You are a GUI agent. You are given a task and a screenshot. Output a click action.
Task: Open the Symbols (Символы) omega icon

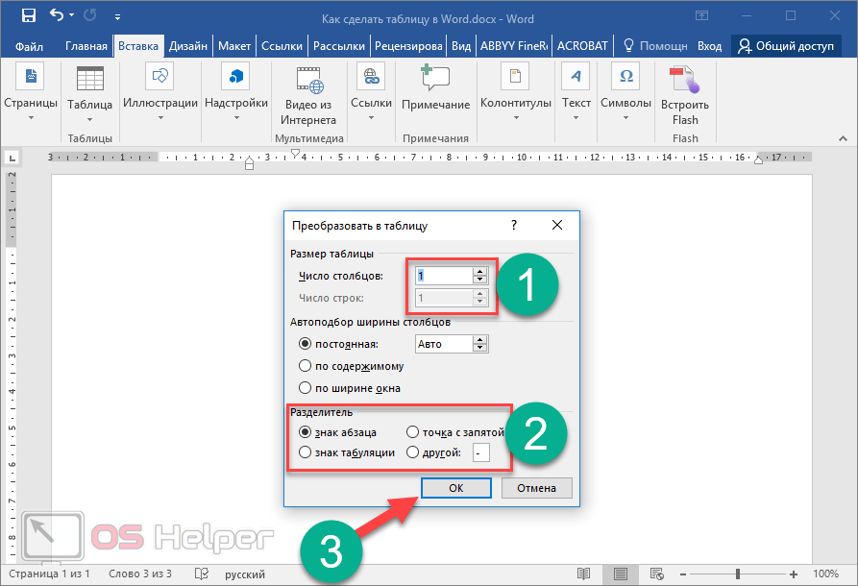click(625, 77)
